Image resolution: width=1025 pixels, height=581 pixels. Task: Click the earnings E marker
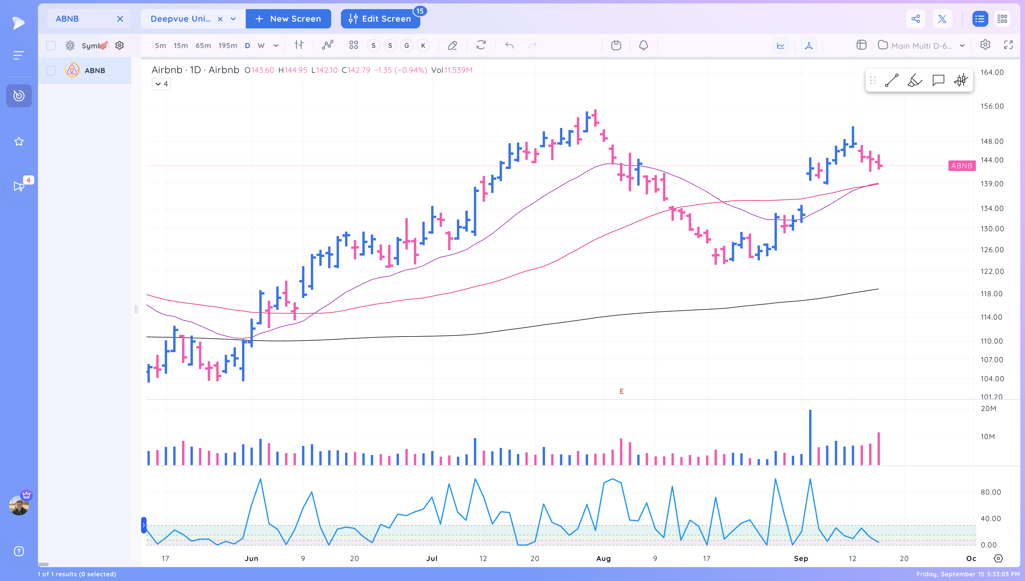[621, 391]
